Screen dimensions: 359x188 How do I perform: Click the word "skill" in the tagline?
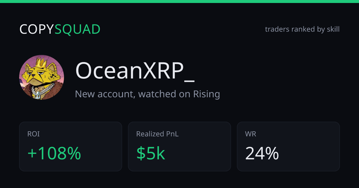pyautogui.click(x=333, y=29)
